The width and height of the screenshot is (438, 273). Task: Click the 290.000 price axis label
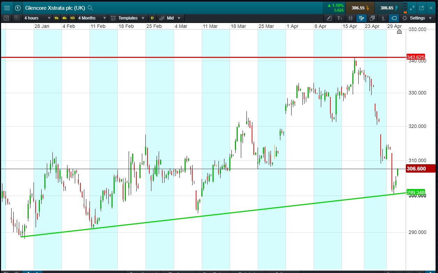tap(417, 232)
